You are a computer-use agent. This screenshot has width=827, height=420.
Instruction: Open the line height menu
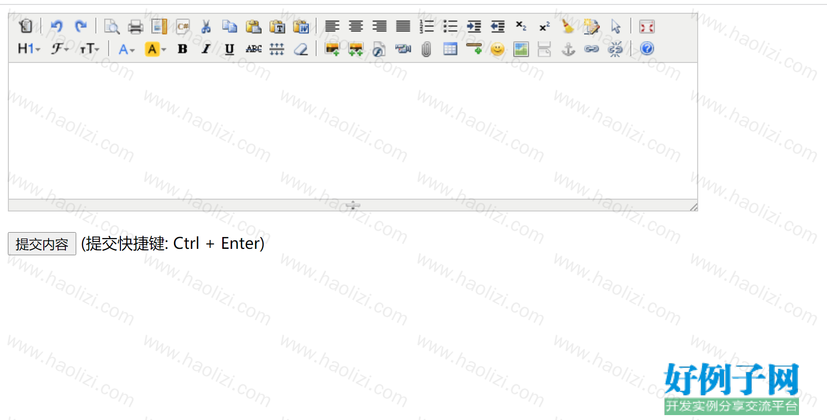(x=277, y=49)
